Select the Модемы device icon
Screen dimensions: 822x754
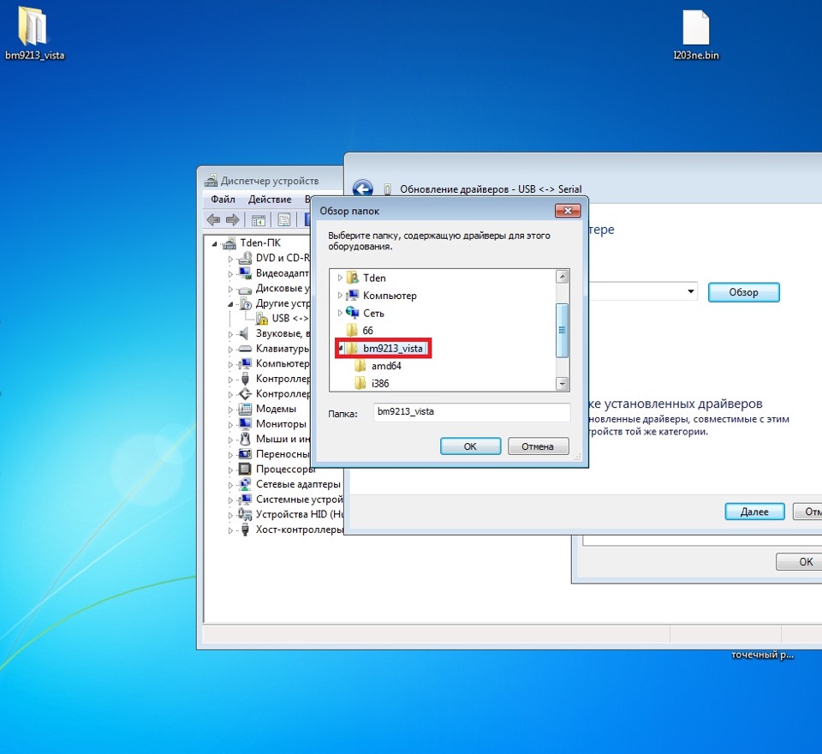click(x=245, y=409)
